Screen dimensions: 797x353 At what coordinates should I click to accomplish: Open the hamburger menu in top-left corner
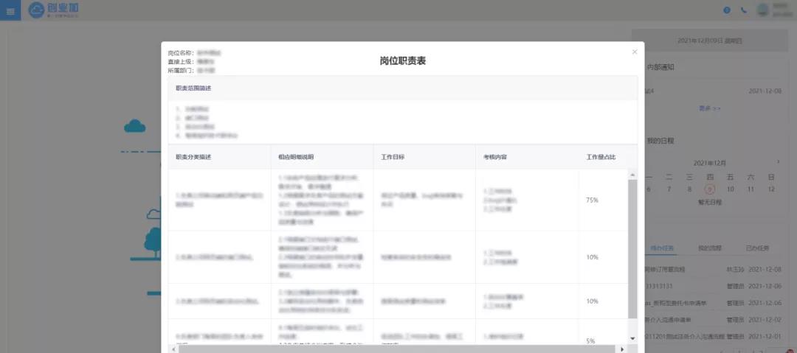coord(10,10)
